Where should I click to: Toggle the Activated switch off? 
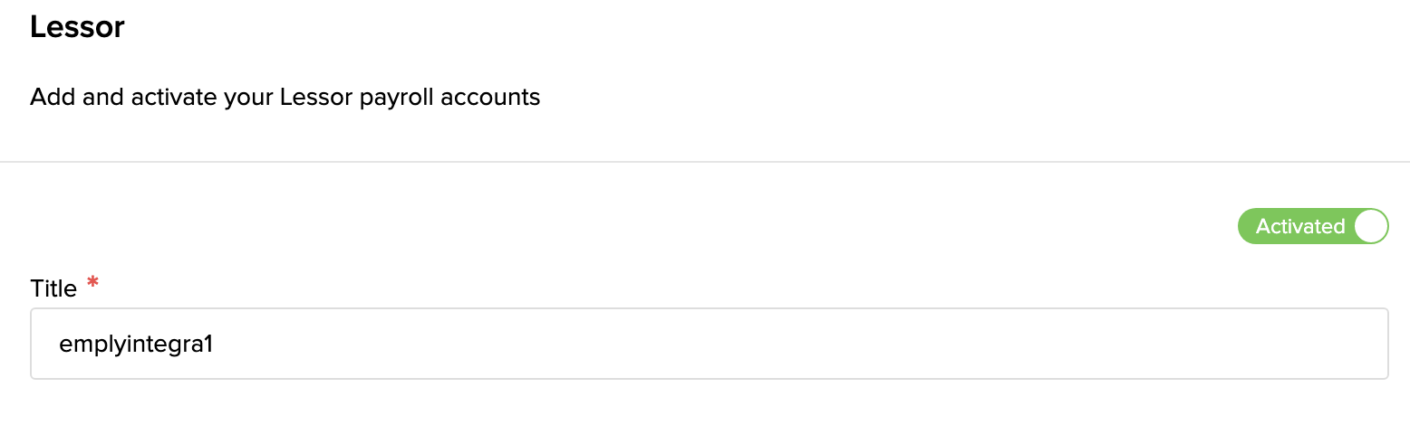click(1312, 226)
